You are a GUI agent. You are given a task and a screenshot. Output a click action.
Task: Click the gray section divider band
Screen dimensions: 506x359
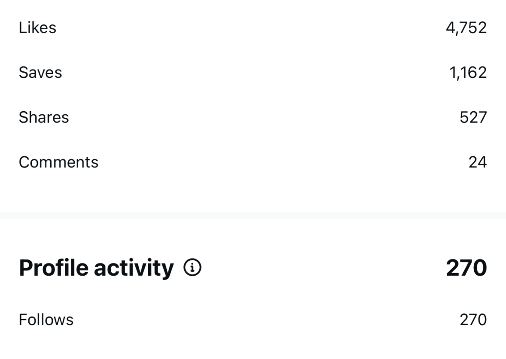tap(253, 215)
